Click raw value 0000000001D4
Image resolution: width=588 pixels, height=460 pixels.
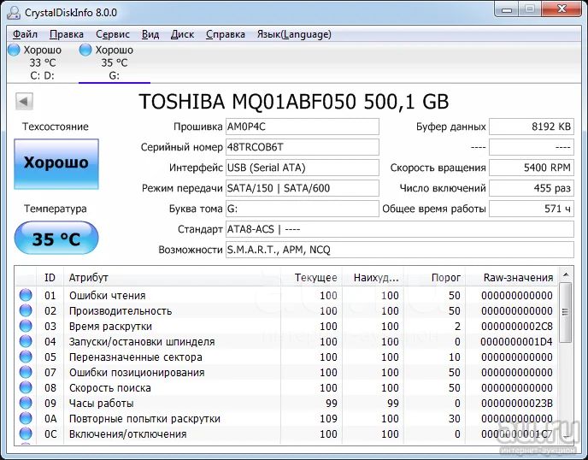[517, 342]
